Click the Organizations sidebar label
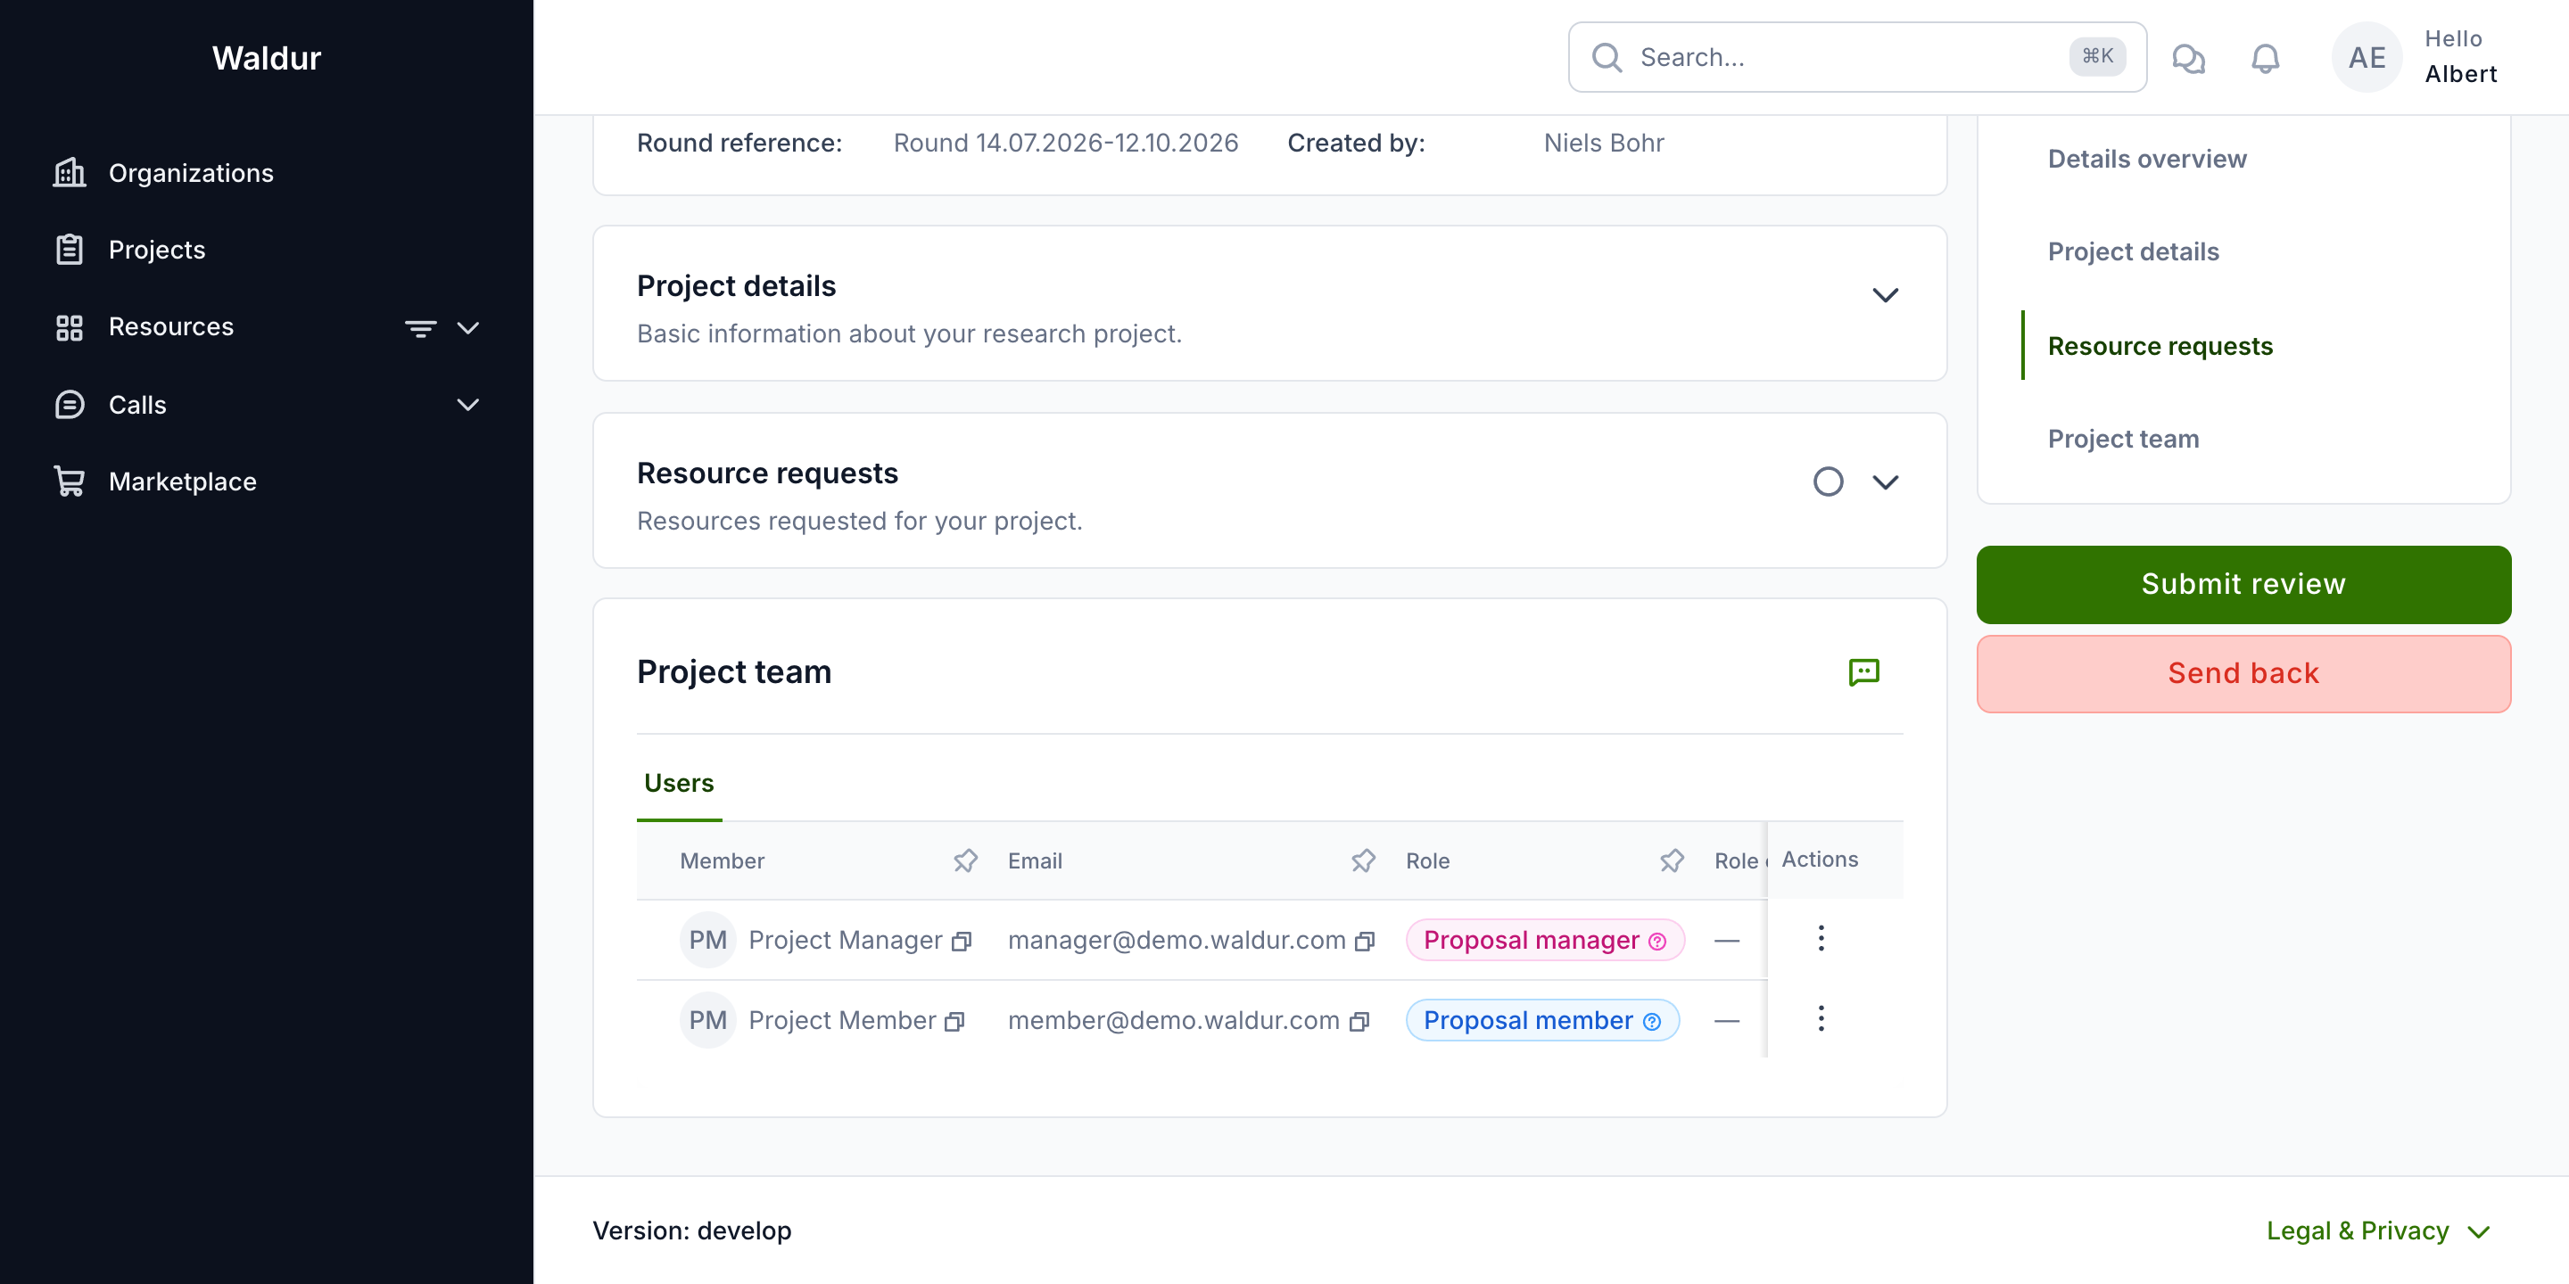This screenshot has width=2569, height=1284. click(x=191, y=172)
